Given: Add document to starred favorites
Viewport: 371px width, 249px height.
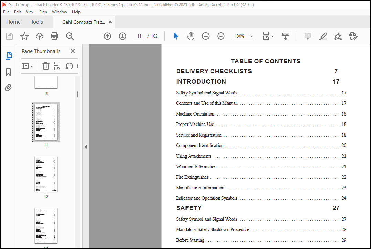Looking at the screenshot, I should pyautogui.click(x=24, y=36).
